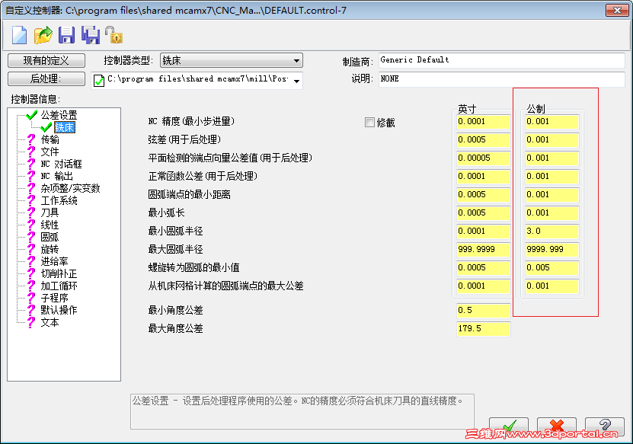Viewport: 633px width, 444px height.
Task: Select 刀具 tree item
Action: click(50, 212)
